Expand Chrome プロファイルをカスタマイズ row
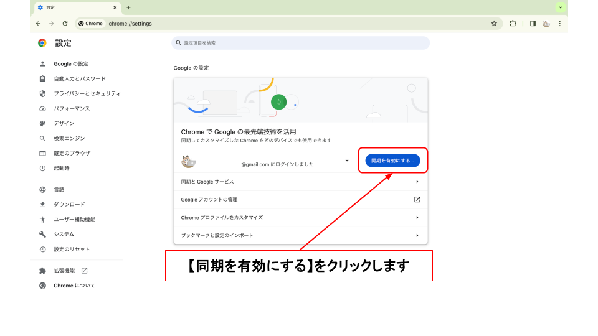The image size is (598, 336). 417,218
